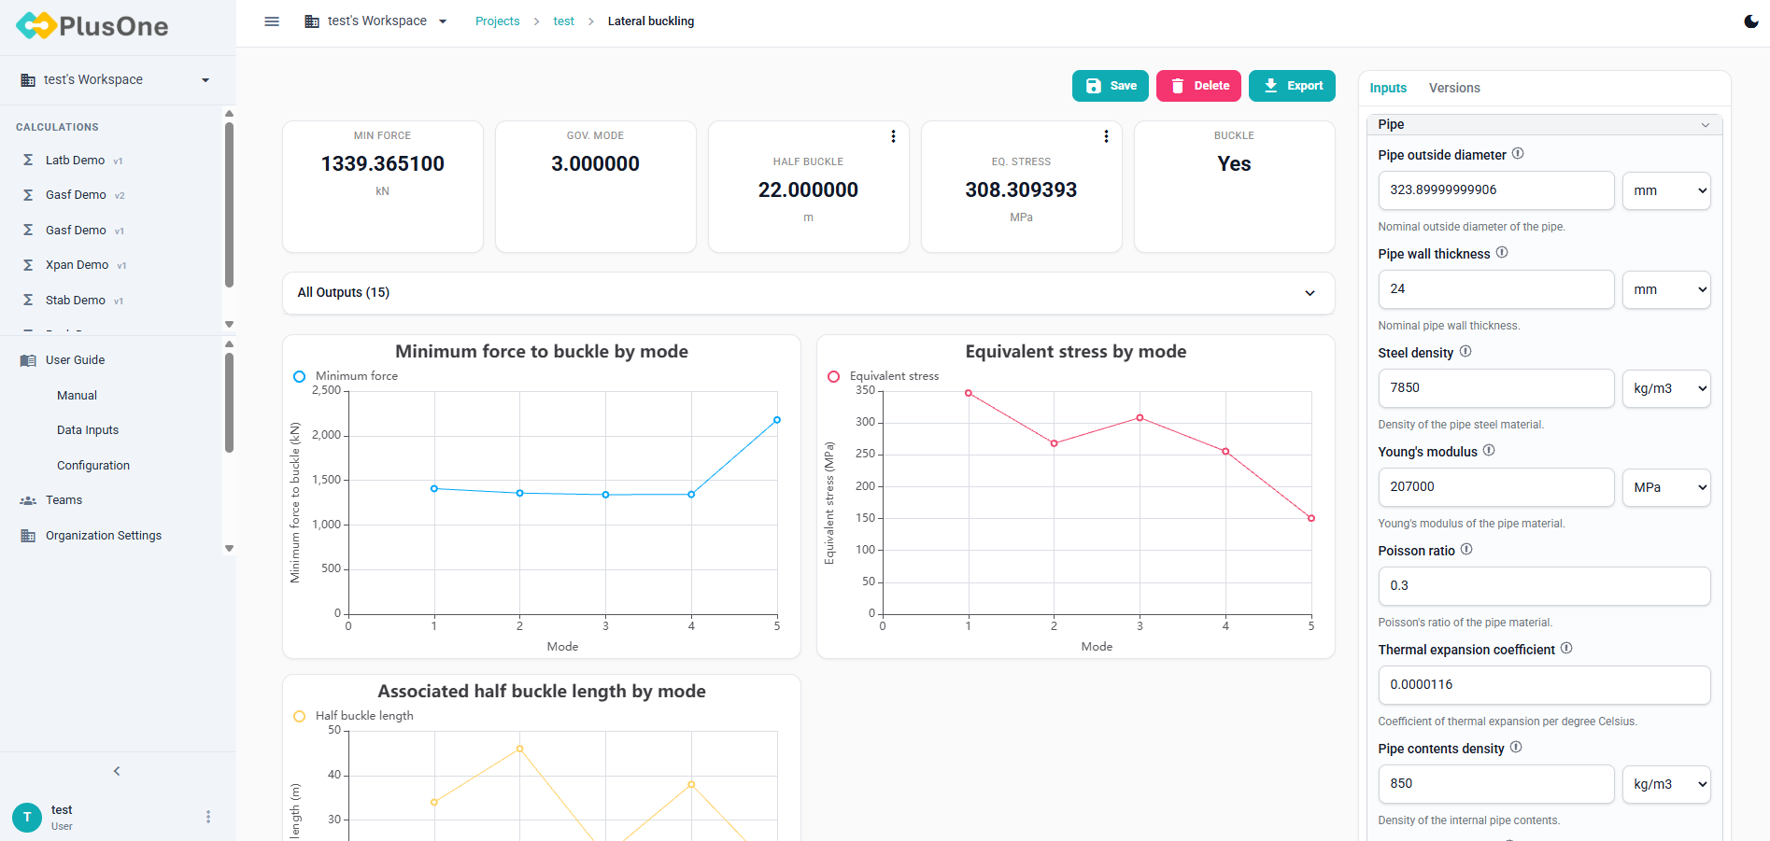Open Latb Demo calculation
Screen dimensions: 1770x841
coord(75,161)
